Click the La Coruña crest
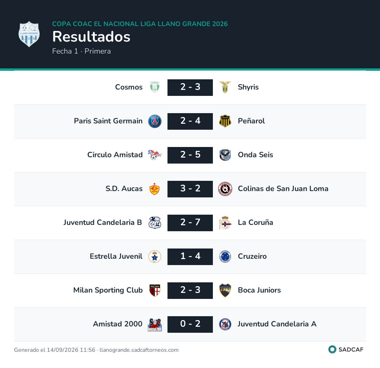 [x=225, y=223]
